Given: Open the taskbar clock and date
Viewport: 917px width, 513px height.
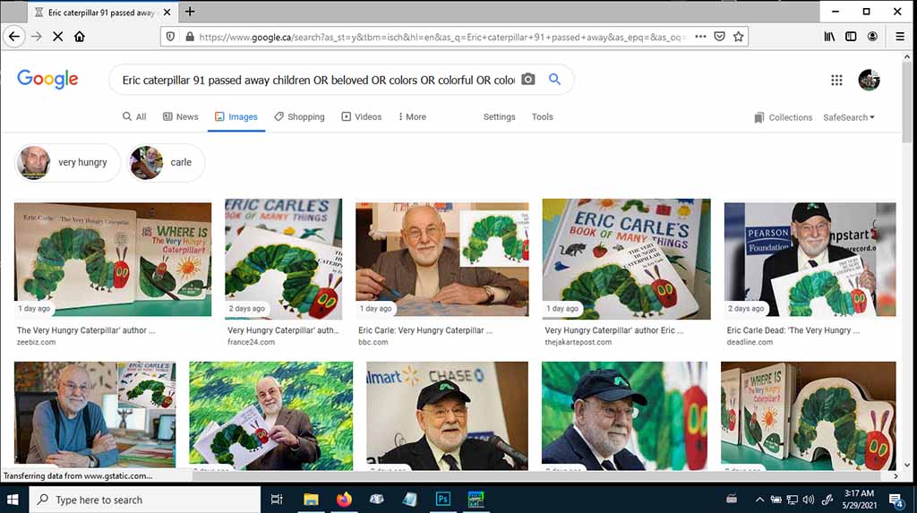Looking at the screenshot, I should [859, 500].
